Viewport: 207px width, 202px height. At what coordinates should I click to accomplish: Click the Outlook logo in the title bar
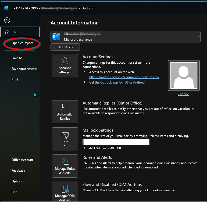(x=6, y=8)
